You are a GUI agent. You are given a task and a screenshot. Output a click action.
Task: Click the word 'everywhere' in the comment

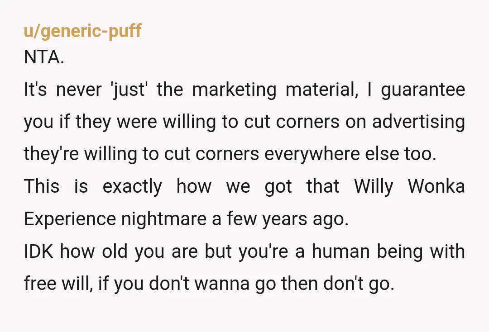click(x=312, y=154)
